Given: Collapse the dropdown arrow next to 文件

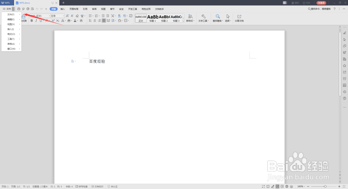Looking at the screenshot, I should point(13,9).
